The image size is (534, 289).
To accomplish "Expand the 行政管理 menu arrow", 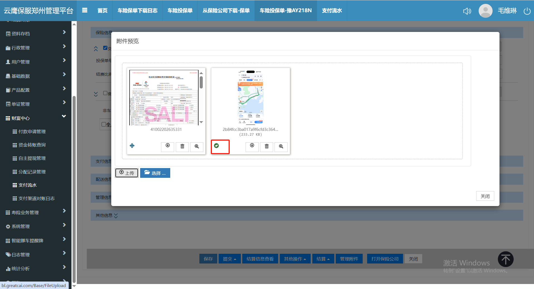I will 64,46.
